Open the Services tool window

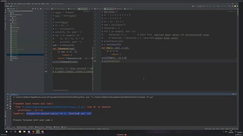click(64, 127)
